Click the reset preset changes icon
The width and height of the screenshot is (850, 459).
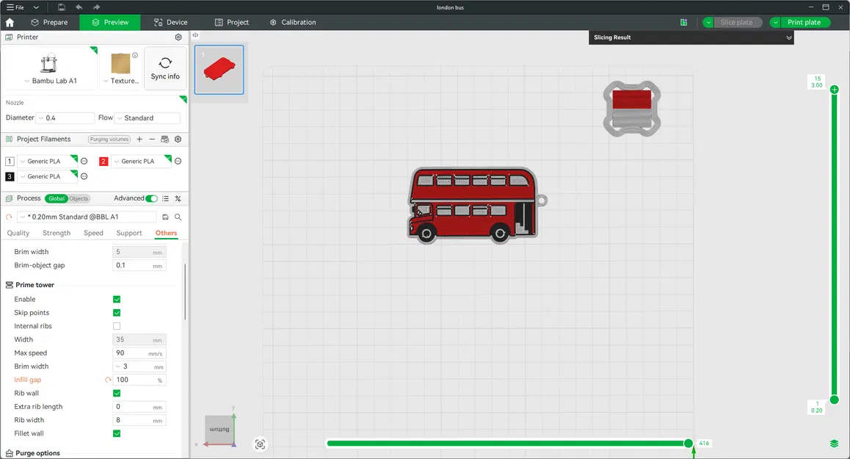pyautogui.click(x=9, y=217)
